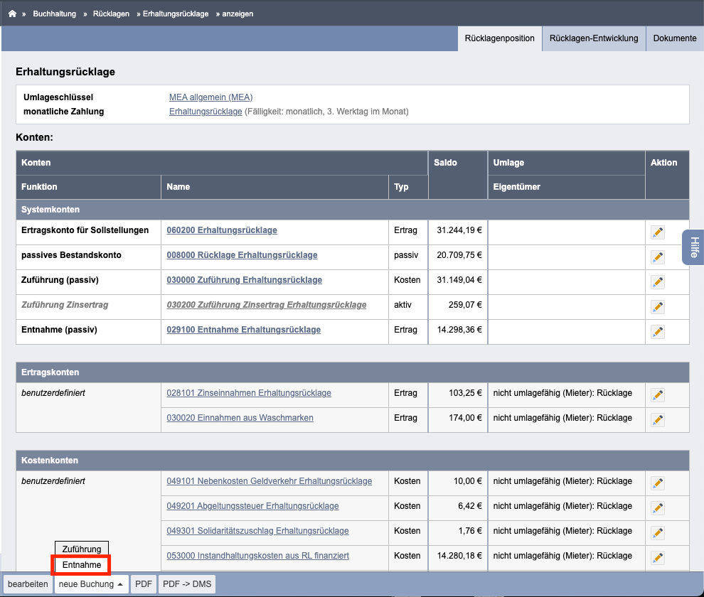Click the 'Entnahme (passiv)' function label
Image resolution: width=704 pixels, height=597 pixels.
(59, 330)
